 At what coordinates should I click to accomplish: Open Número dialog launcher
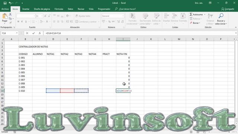coord(124,27)
